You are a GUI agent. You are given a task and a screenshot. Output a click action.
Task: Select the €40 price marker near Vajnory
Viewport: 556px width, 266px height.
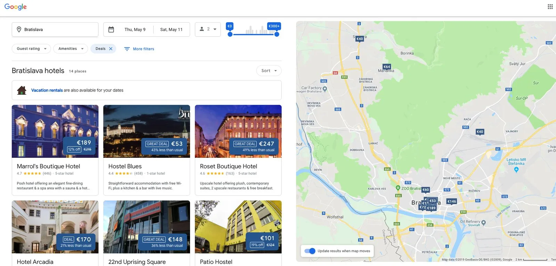[480, 131]
